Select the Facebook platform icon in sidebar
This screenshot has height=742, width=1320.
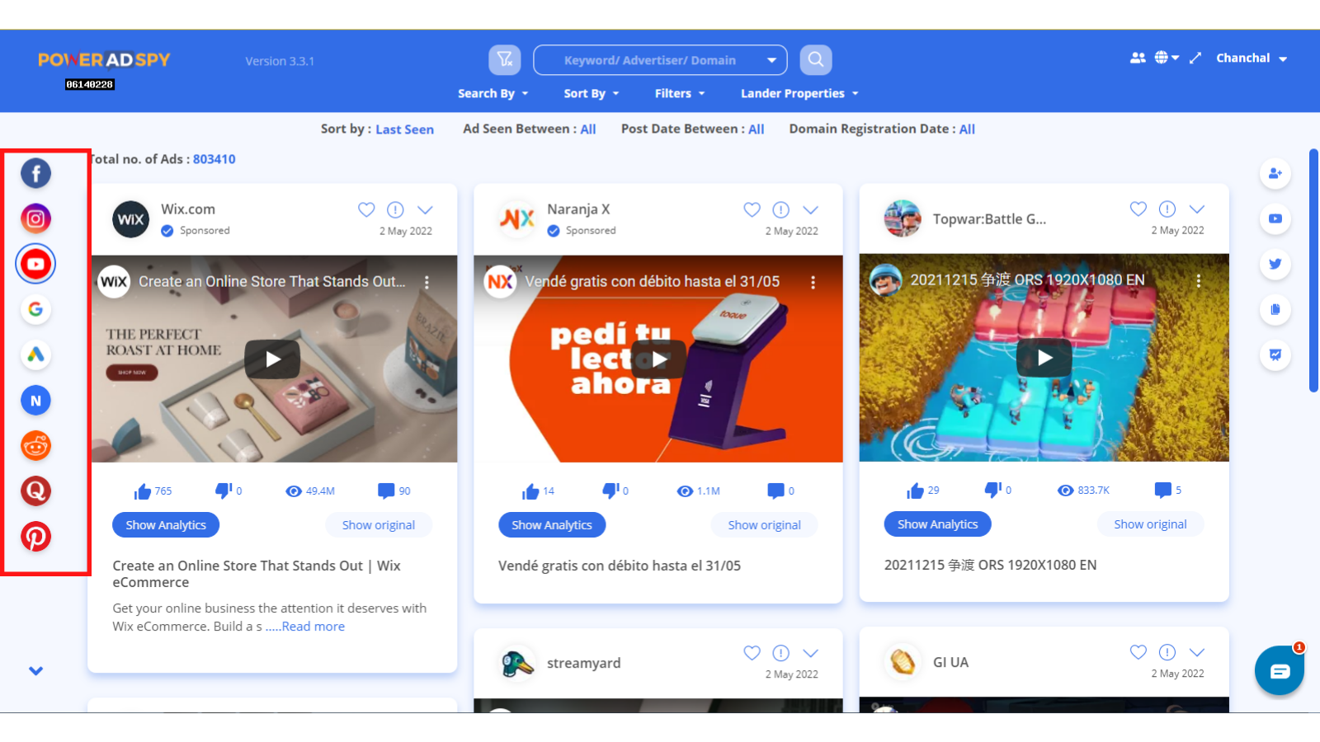[x=35, y=173]
